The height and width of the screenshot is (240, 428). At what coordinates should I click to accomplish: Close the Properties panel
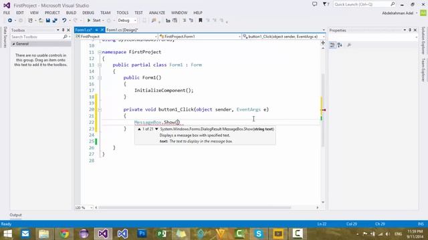point(415,30)
